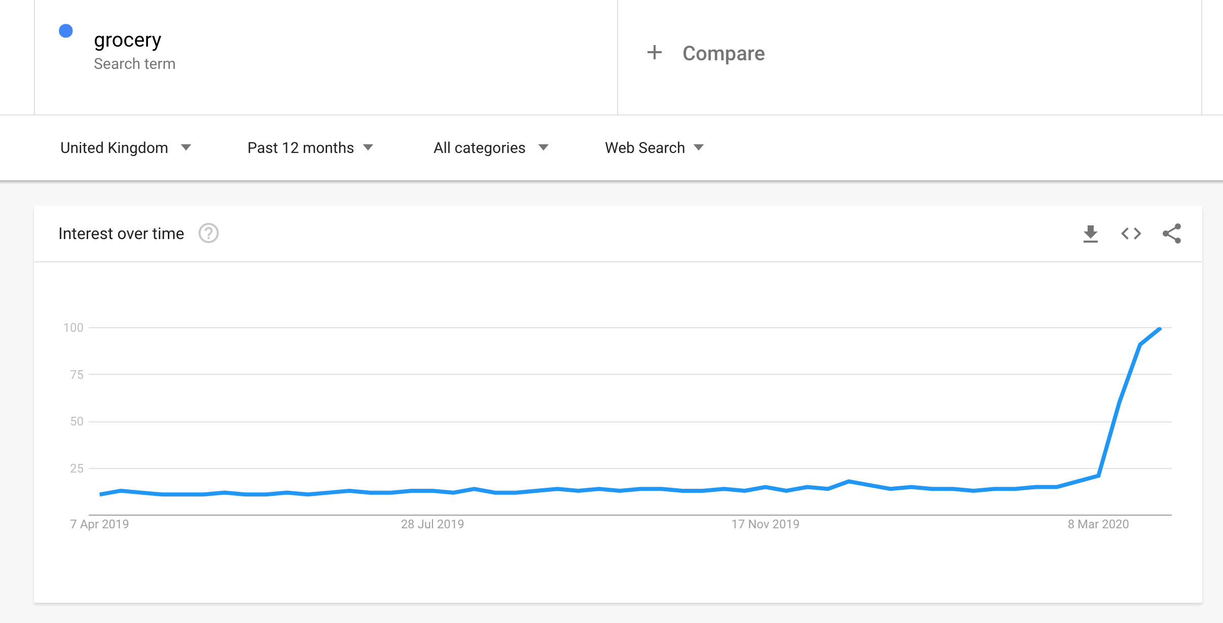Click the plus icon beside Compare
Screen dimensions: 1223x623
[x=655, y=52]
